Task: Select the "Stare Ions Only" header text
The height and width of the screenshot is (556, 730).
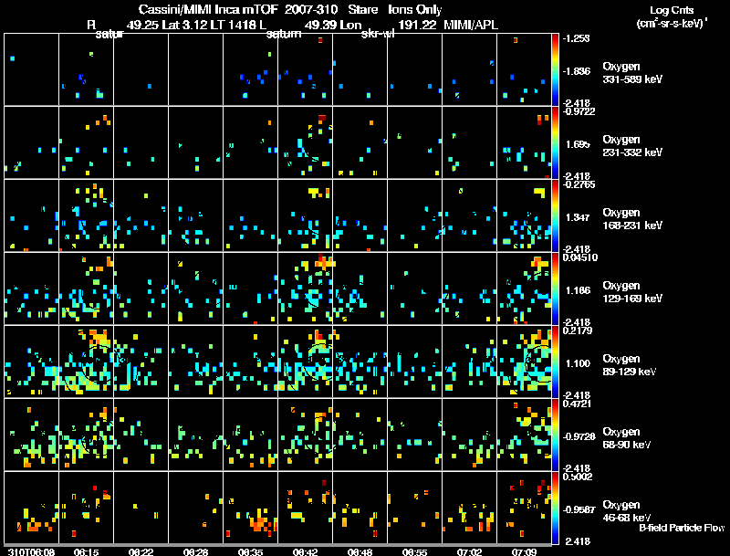Action: pos(395,9)
